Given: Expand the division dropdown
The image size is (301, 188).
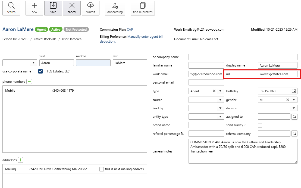Looking at the screenshot, I should click(294, 108).
